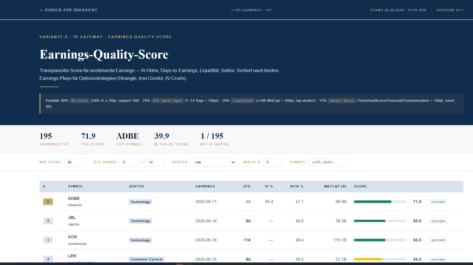Image resolution: width=473 pixels, height=265 pixels.
Task: Open the Sektor dropdown showing Alle
Action: (x=213, y=162)
